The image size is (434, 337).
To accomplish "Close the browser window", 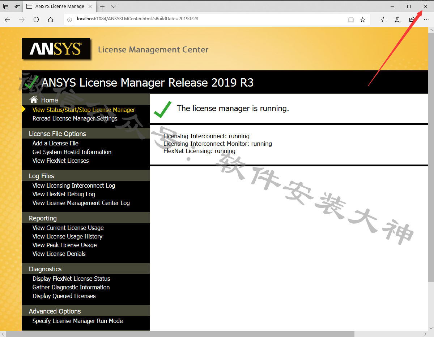I will pyautogui.click(x=426, y=6).
